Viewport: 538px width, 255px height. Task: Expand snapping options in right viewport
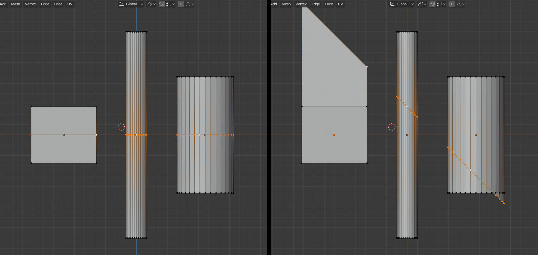pyautogui.click(x=441, y=4)
